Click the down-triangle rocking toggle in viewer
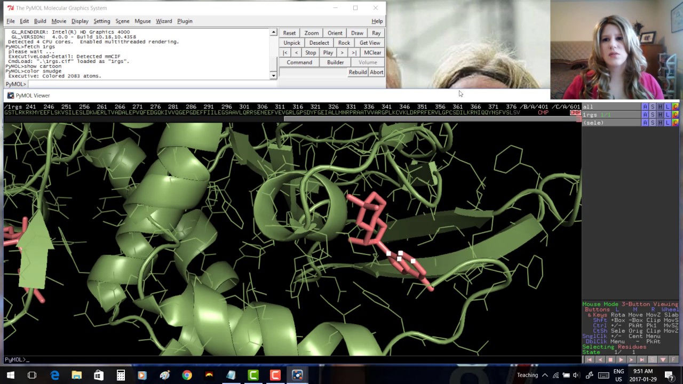683x384 pixels. 662,360
